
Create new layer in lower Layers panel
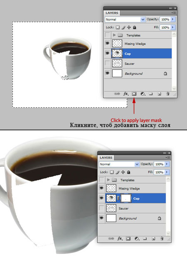click(153, 239)
